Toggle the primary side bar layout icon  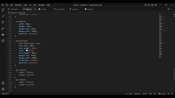(x=146, y=5)
